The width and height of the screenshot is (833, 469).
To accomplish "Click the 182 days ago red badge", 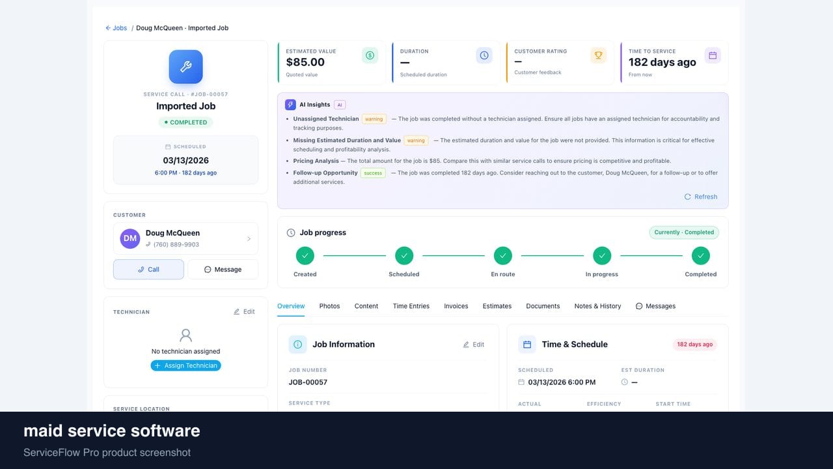I will [x=695, y=345].
